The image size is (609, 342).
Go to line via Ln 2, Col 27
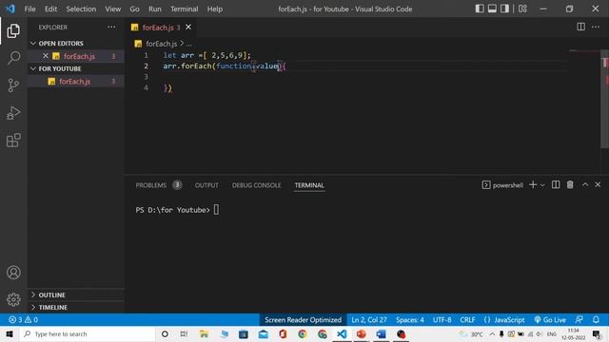(369, 320)
